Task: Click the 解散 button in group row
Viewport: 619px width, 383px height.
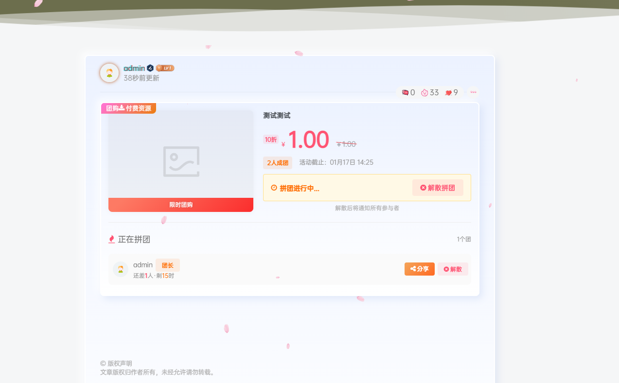Action: point(453,269)
